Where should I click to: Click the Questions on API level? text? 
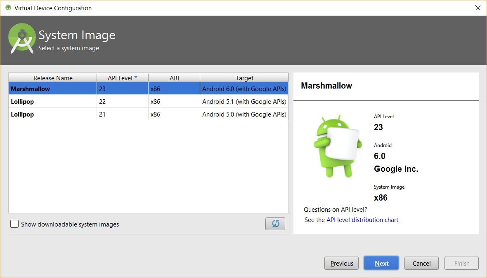click(x=336, y=210)
